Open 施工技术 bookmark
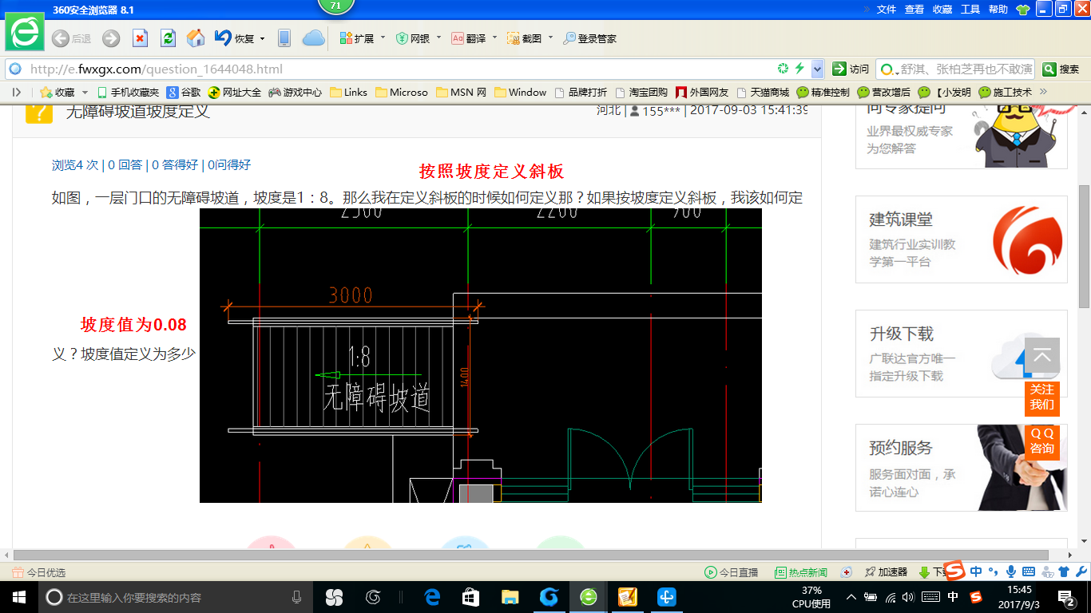Screen dimensions: 1091x613 click(x=1006, y=93)
